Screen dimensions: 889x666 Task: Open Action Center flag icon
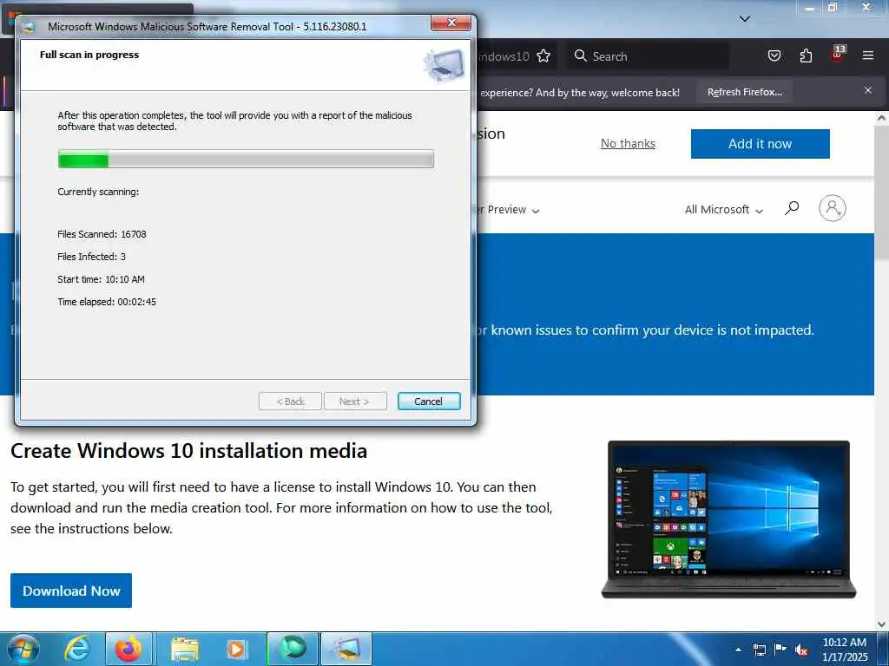pos(780,649)
